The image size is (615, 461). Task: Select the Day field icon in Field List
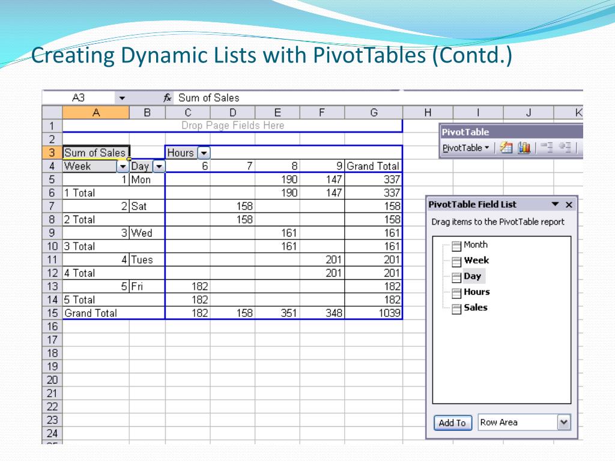(x=456, y=277)
